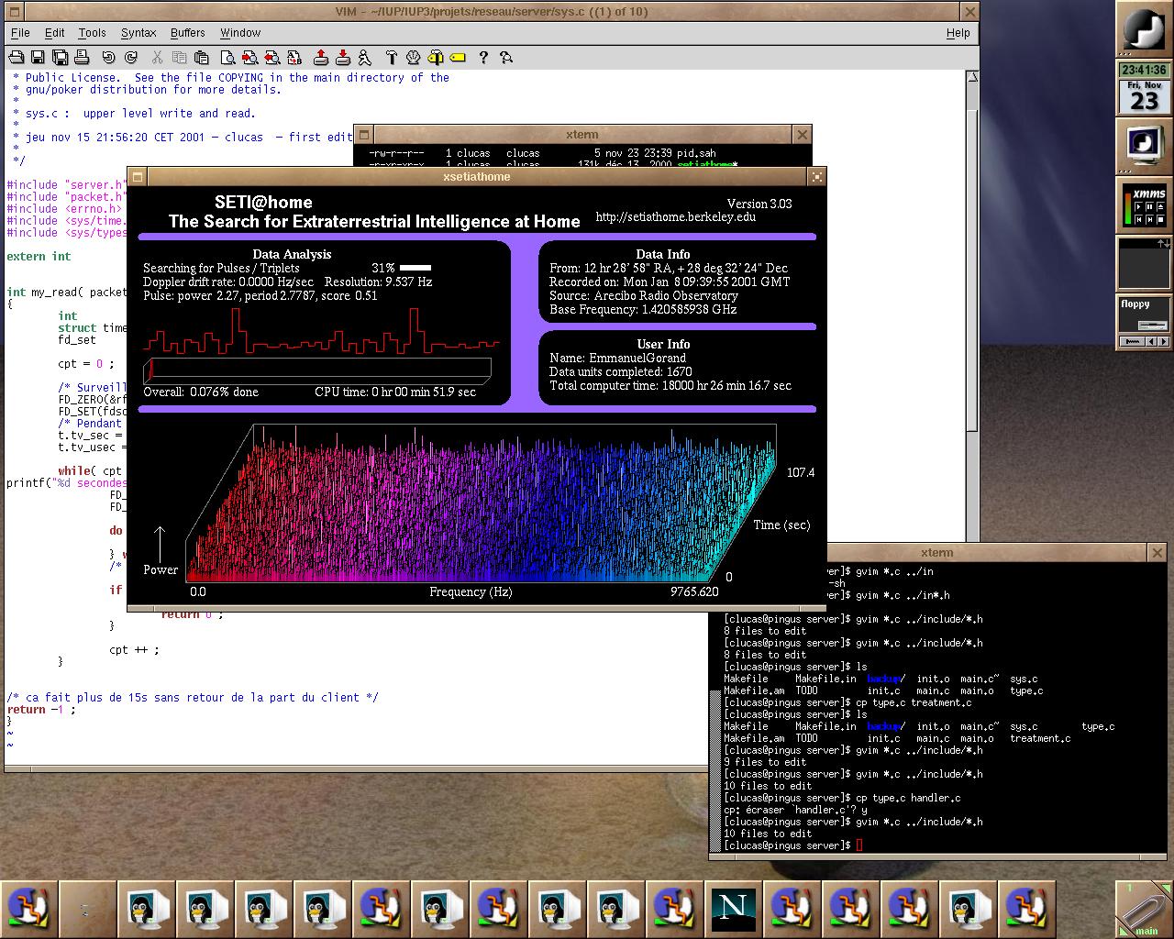Pause playback in the xmms dock applet
1174x939 pixels.
1149,207
